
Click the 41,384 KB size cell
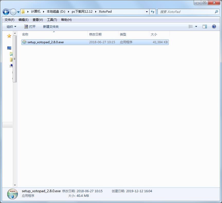(x=160, y=42)
